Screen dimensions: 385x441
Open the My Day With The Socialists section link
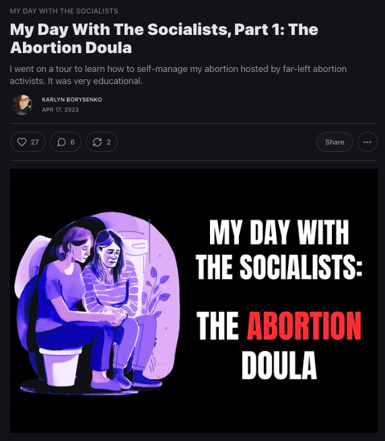coord(64,11)
